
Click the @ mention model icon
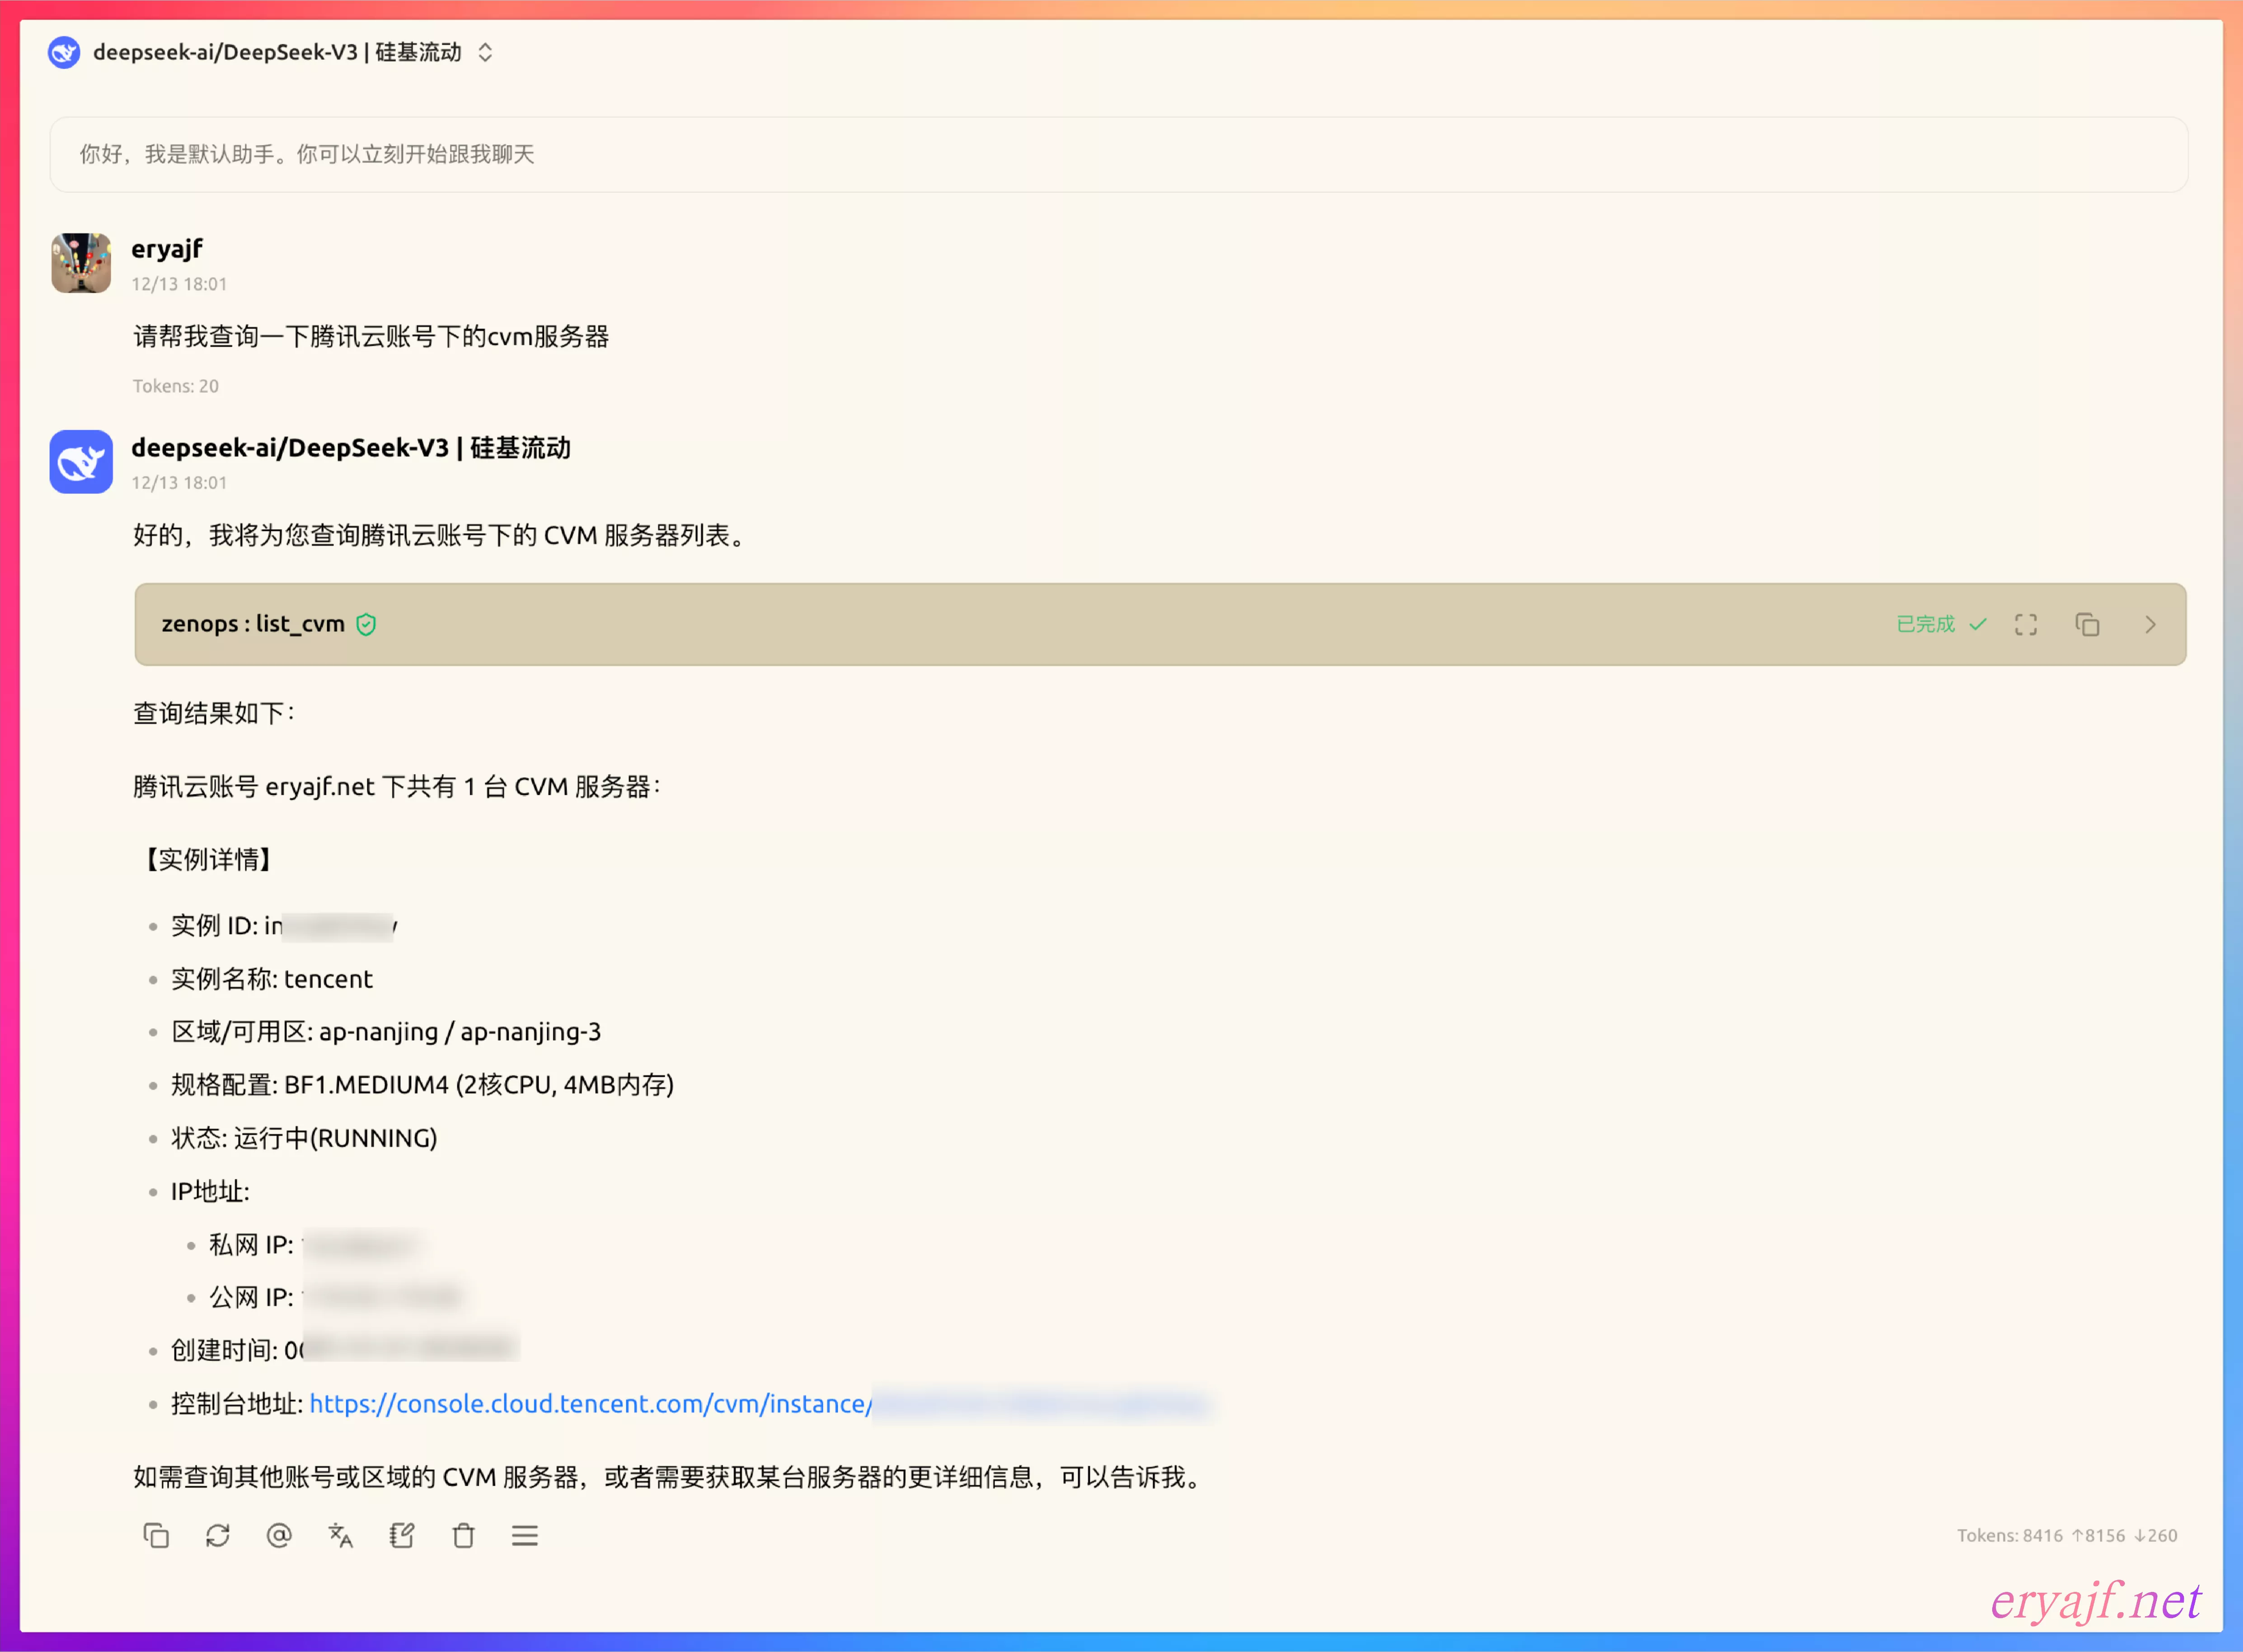tap(279, 1535)
